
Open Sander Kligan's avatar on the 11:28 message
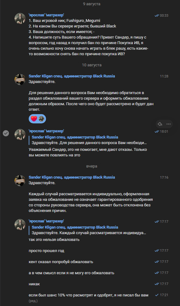(20, 79)
